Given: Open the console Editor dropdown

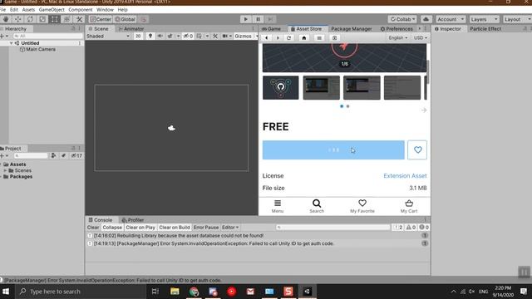Looking at the screenshot, I should [x=230, y=228].
